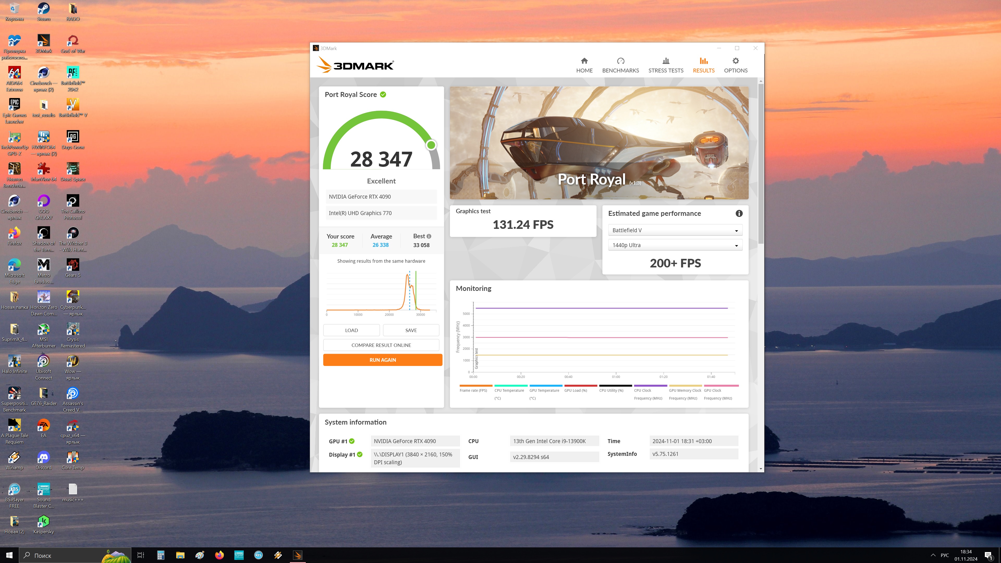Expand the 1440p Ultra resolution dropdown
The width and height of the screenshot is (1001, 563).
[x=675, y=245]
